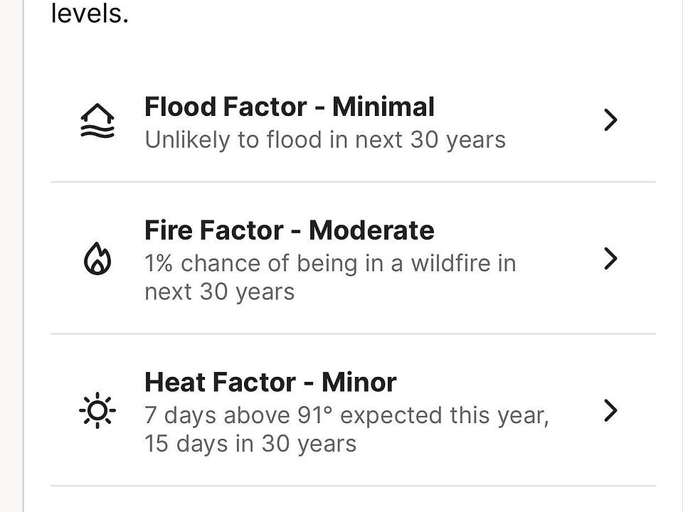Click the "15 days in 30 years" line
Viewport: 683px width, 512px height.
tap(250, 444)
